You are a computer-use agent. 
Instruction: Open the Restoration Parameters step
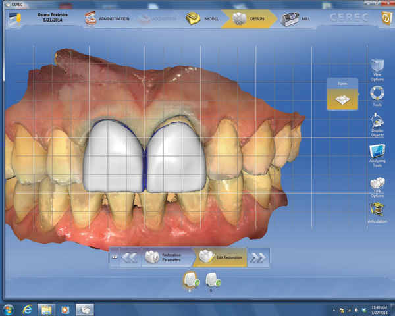tap(167, 257)
